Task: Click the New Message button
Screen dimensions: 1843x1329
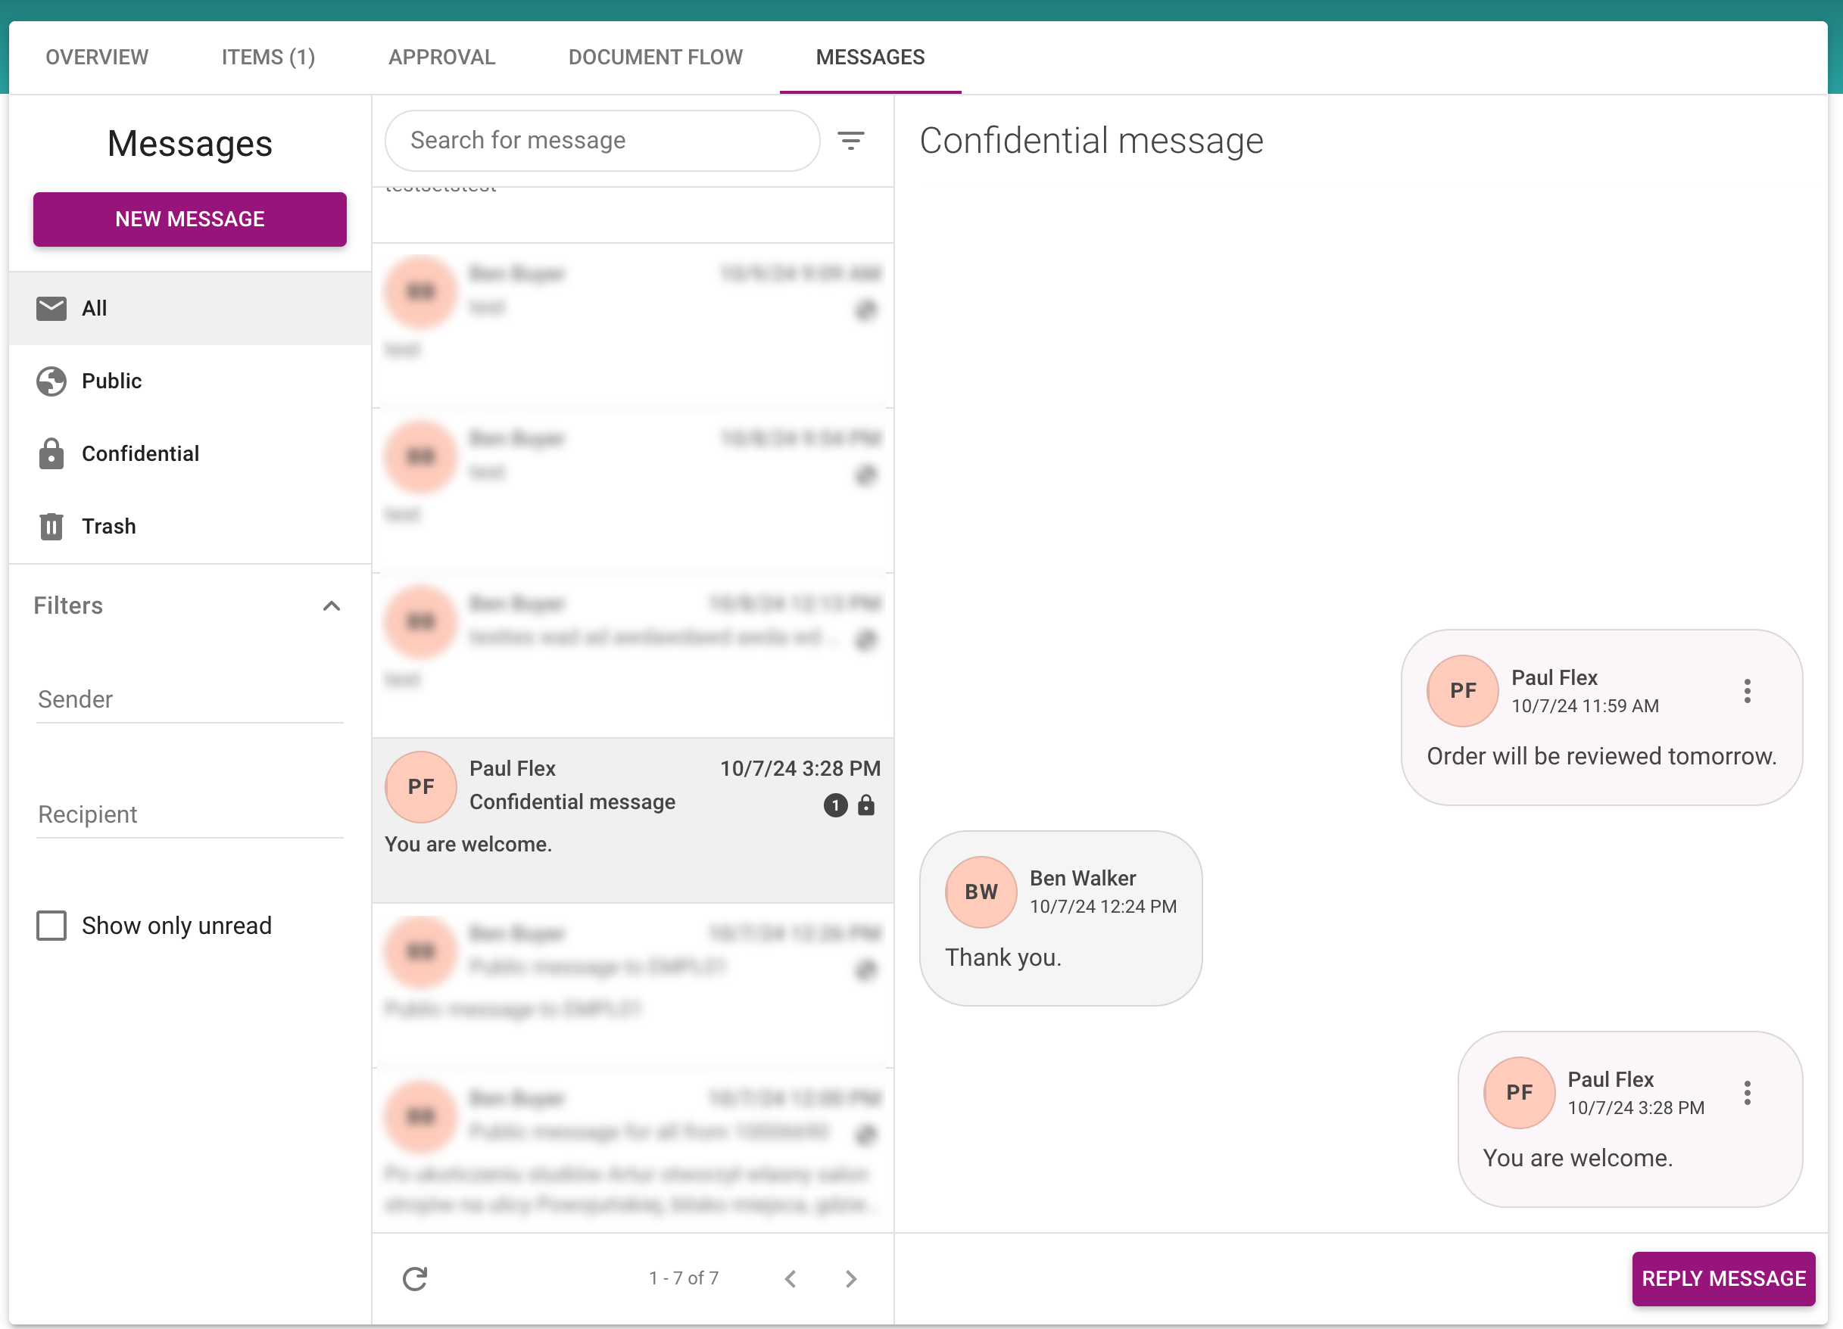Action: [x=189, y=219]
